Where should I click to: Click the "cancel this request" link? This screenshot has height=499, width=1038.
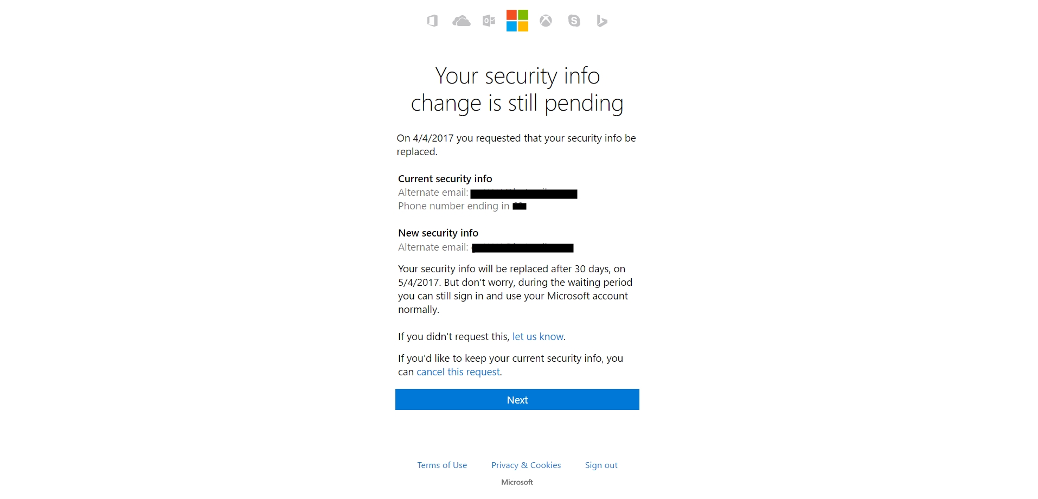click(458, 372)
